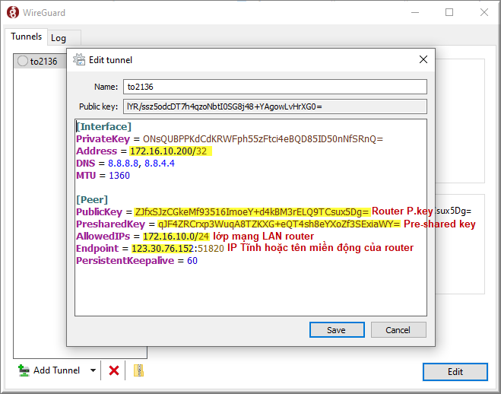Click the PersistentKeepalive value 60

(192, 260)
